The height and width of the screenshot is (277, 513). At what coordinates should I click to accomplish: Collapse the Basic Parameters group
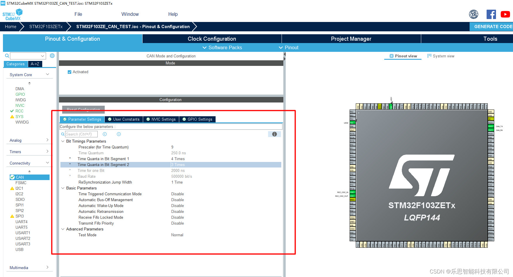pos(63,188)
